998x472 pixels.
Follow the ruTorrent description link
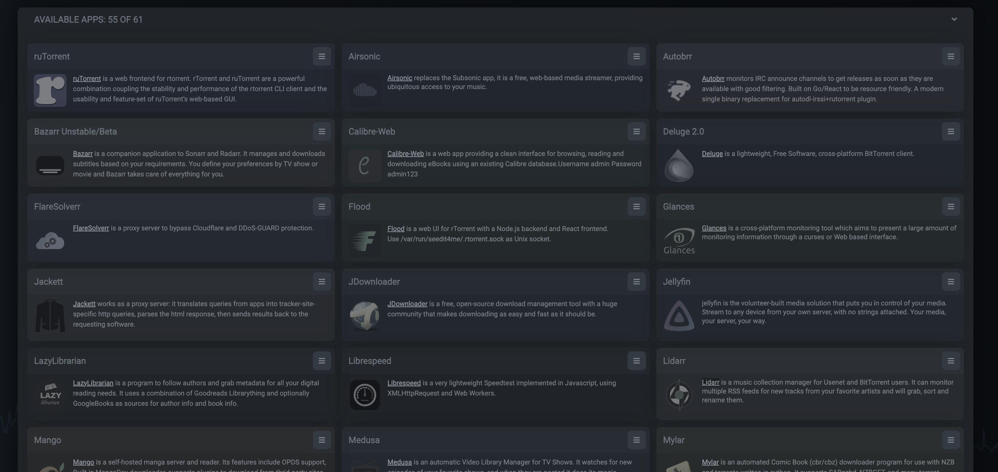click(x=87, y=78)
